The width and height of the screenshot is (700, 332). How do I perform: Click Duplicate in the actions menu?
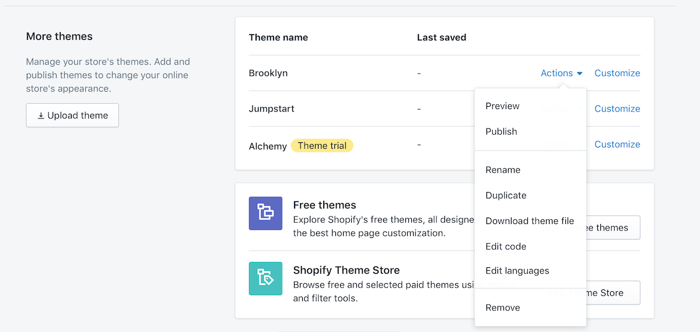[x=506, y=195]
